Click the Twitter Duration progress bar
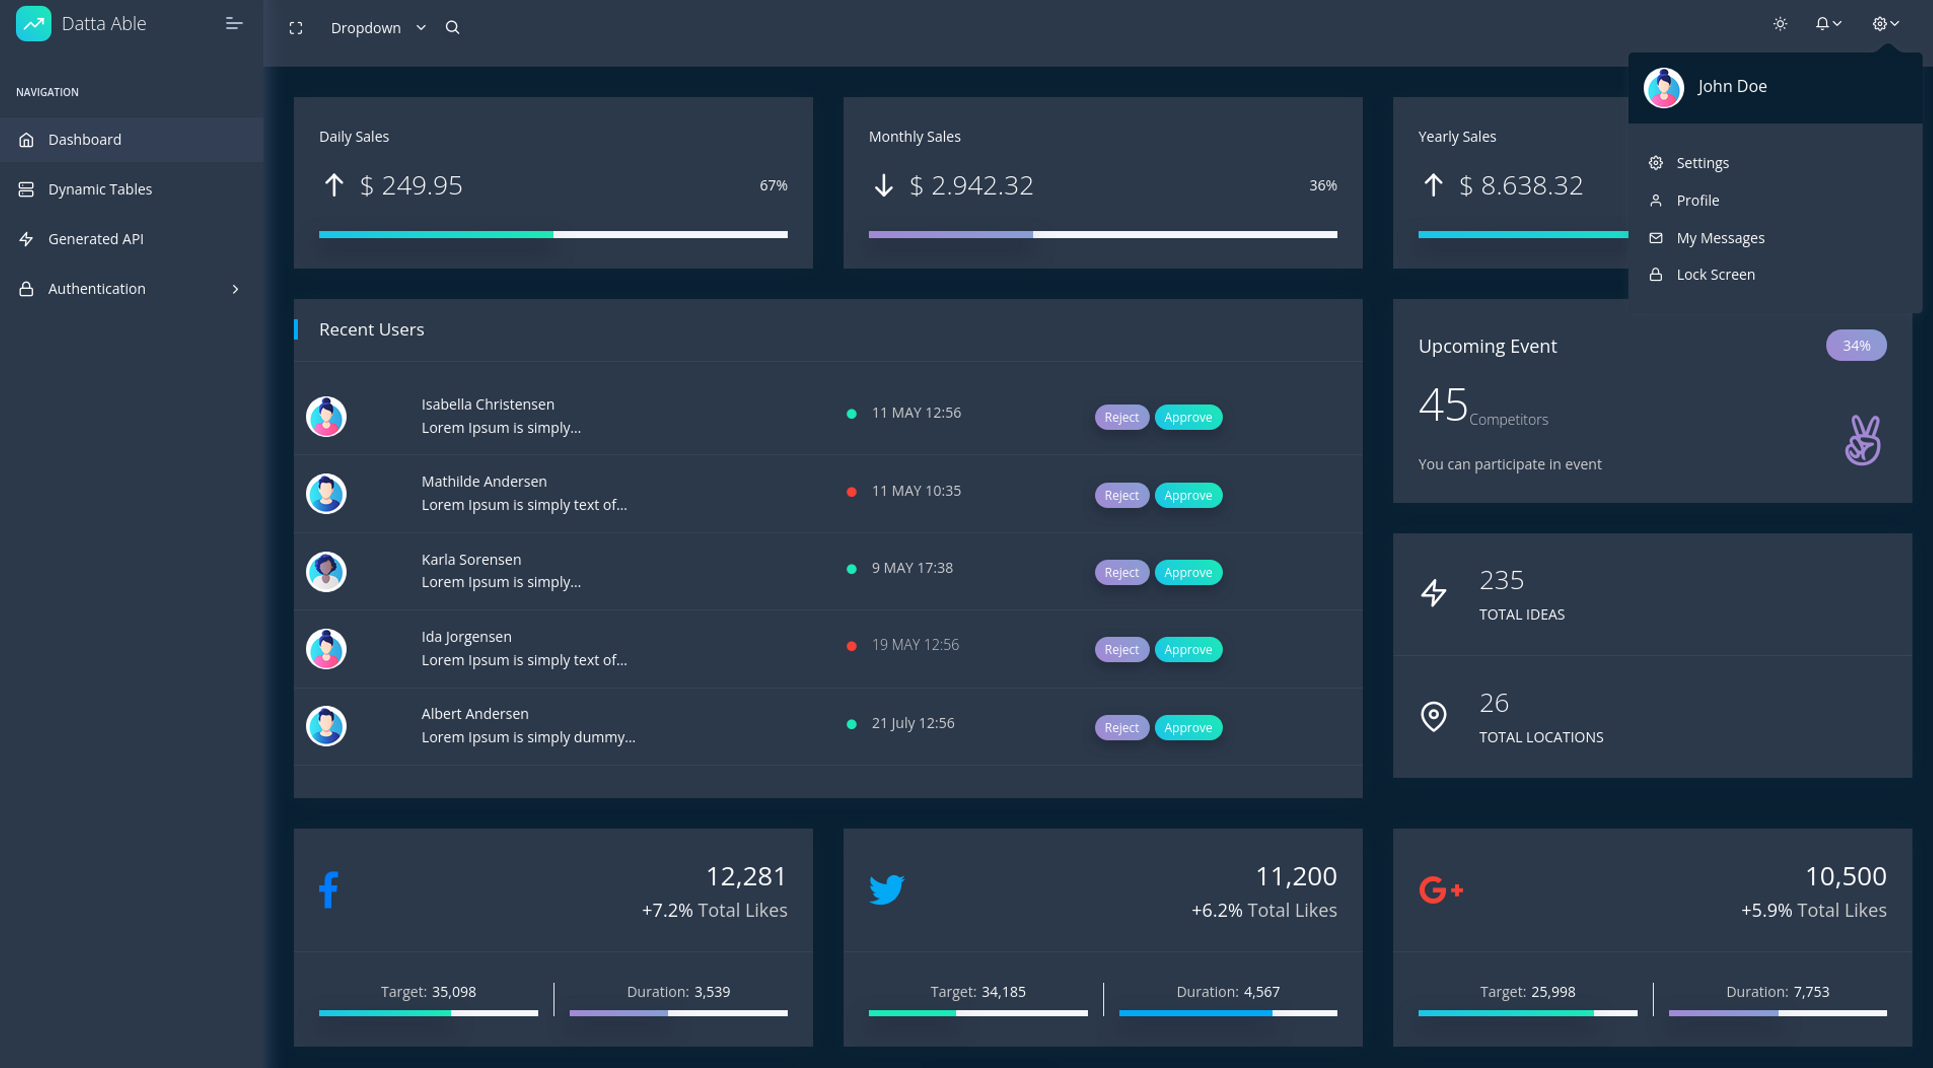The image size is (1933, 1068). click(x=1228, y=1013)
